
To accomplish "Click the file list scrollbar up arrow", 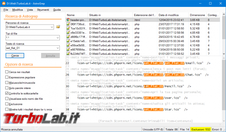I will 224,14.
